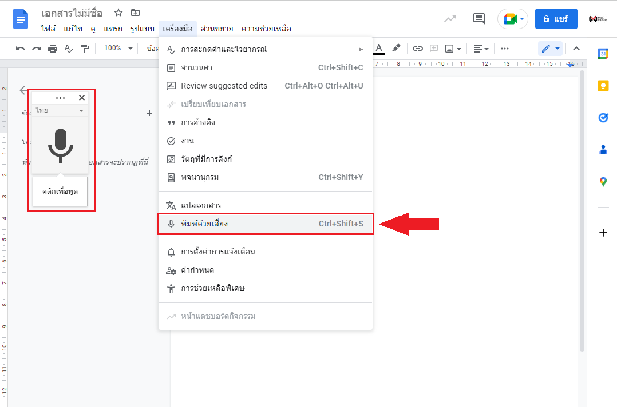Select พิมพ์ด้วยเสียง voice typing

pos(266,224)
